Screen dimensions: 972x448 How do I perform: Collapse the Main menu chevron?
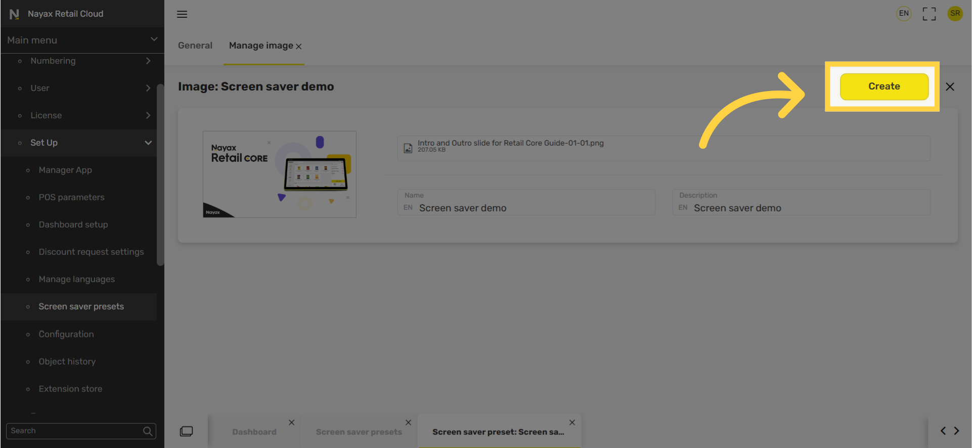[154, 39]
